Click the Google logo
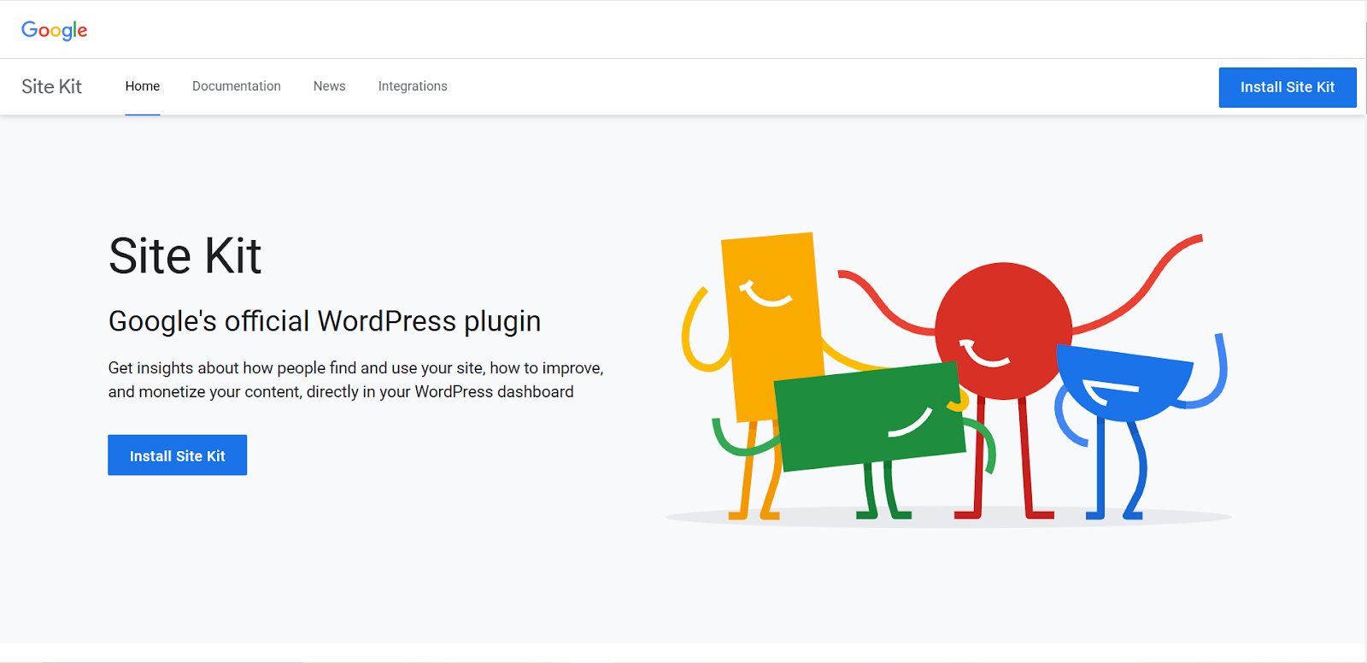This screenshot has width=1367, height=663. click(55, 30)
